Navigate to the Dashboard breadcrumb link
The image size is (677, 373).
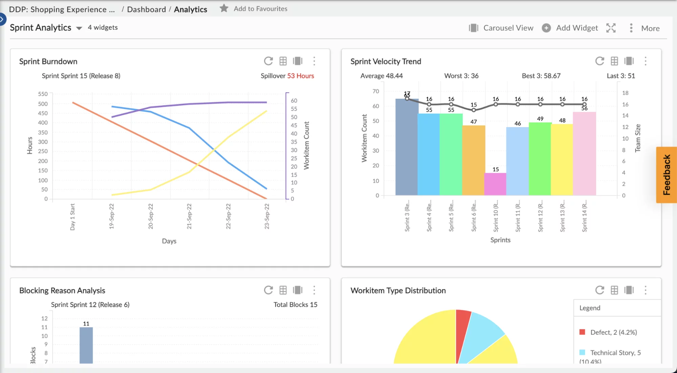(146, 9)
